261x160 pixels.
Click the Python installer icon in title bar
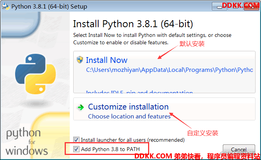pyautogui.click(x=6, y=6)
